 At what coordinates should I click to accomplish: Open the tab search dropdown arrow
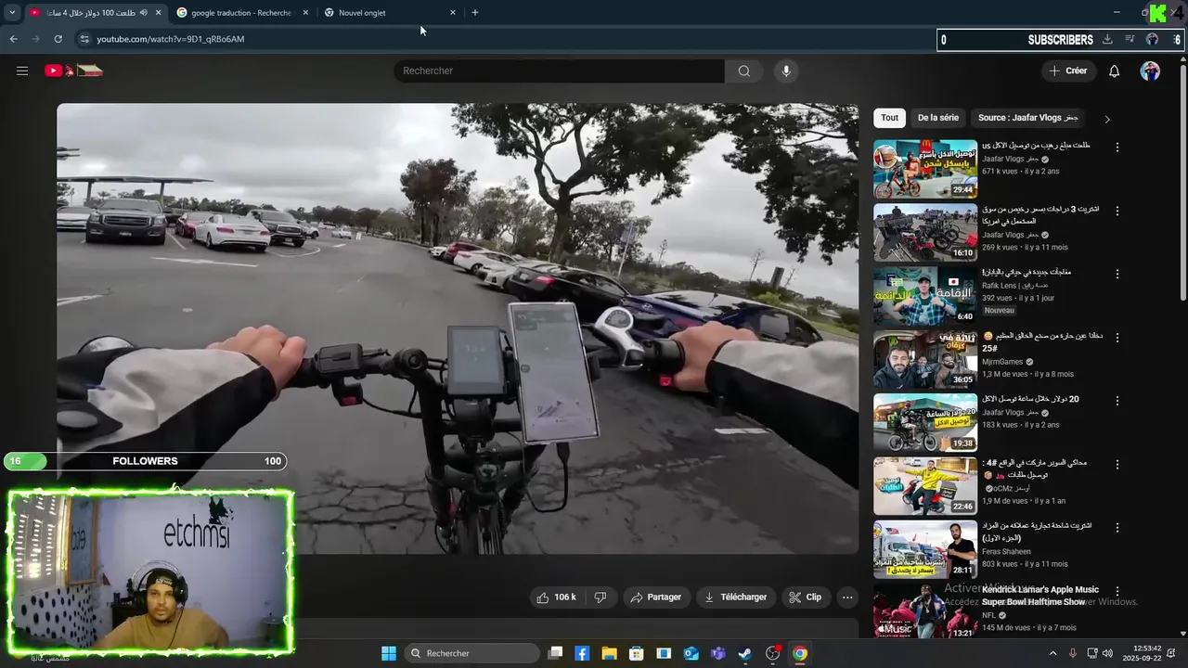[11, 13]
